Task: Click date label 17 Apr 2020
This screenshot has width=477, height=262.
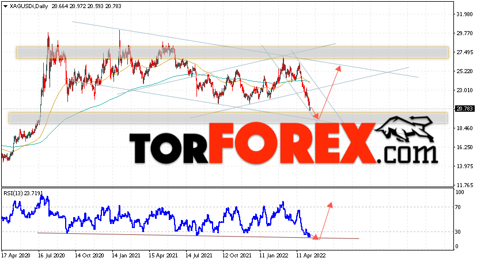Action: [14, 255]
